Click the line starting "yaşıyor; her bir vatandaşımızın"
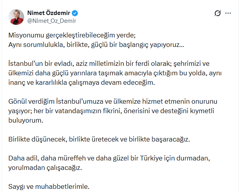The width and height of the screenshot is (239, 192). (x=111, y=111)
